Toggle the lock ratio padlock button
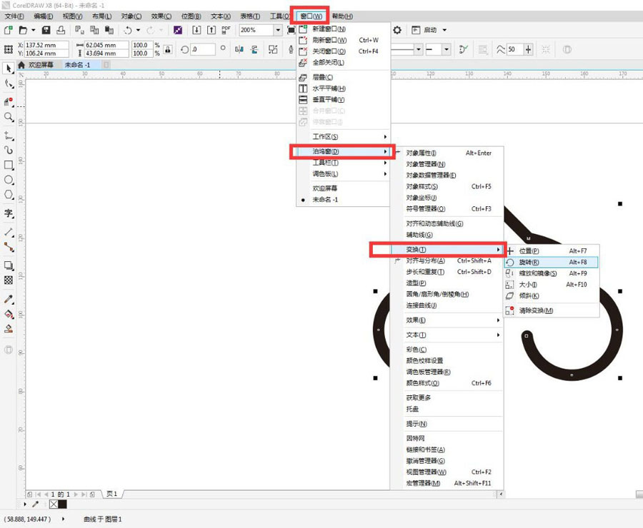The height and width of the screenshot is (528, 643). point(168,49)
